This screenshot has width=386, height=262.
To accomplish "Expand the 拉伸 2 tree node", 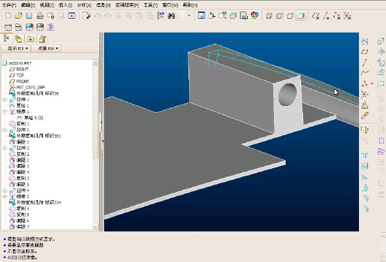I will [5, 130].
